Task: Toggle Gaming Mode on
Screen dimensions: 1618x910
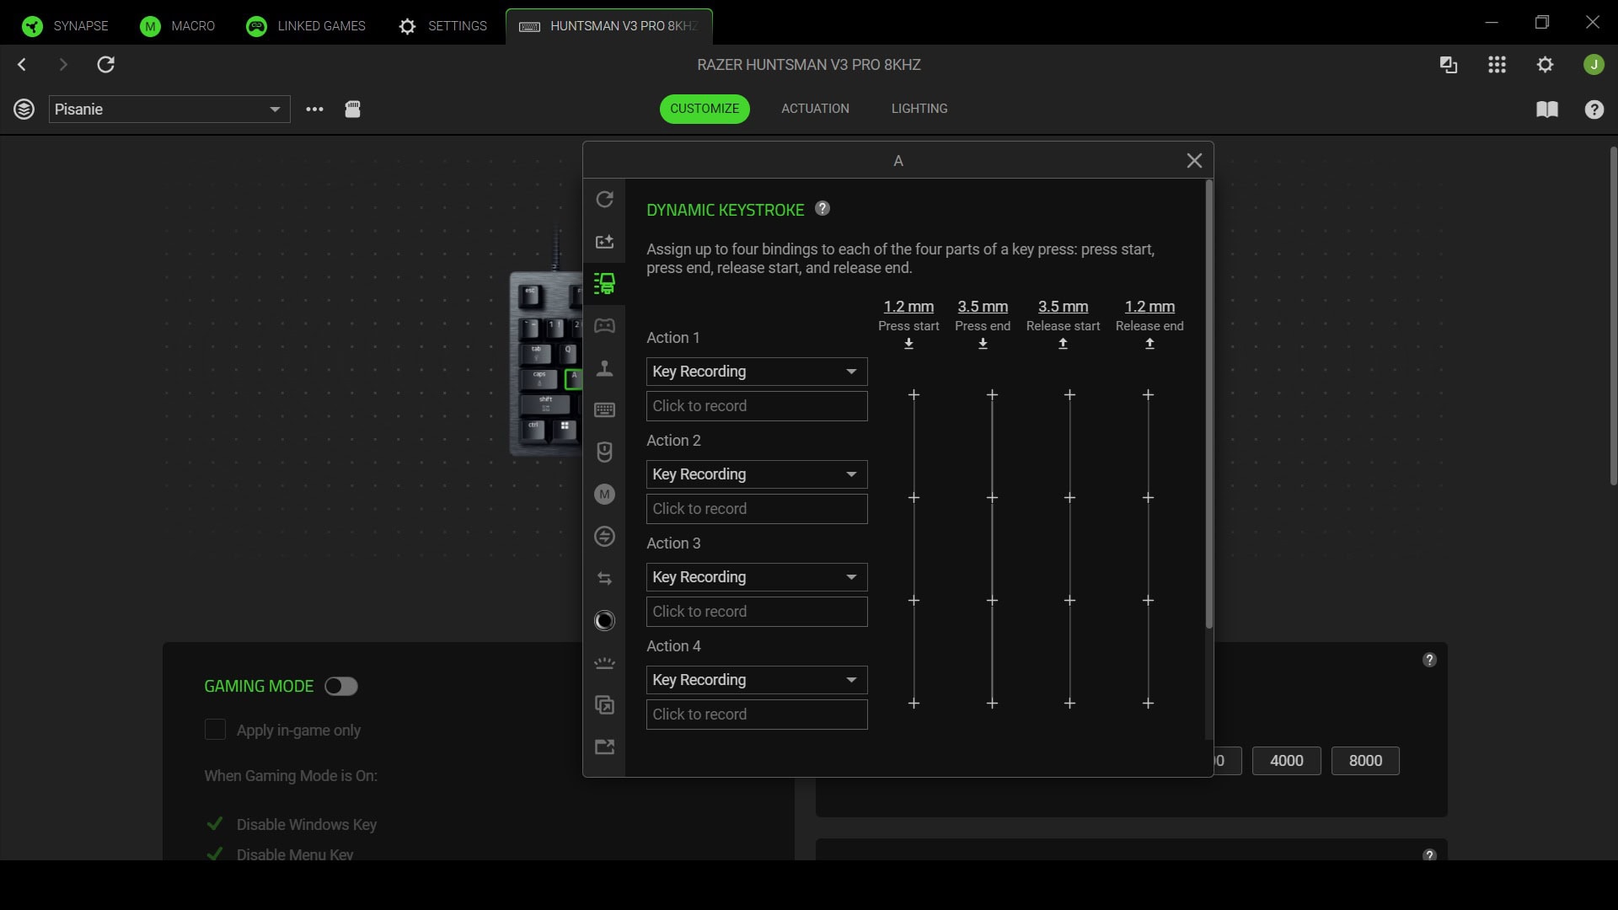Action: (340, 686)
